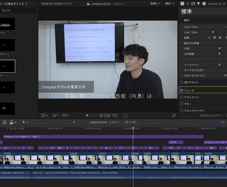Image resolution: width=227 pixels, height=187 pixels.
Task: Click the 標準 preset title
Action: pyautogui.click(x=187, y=11)
